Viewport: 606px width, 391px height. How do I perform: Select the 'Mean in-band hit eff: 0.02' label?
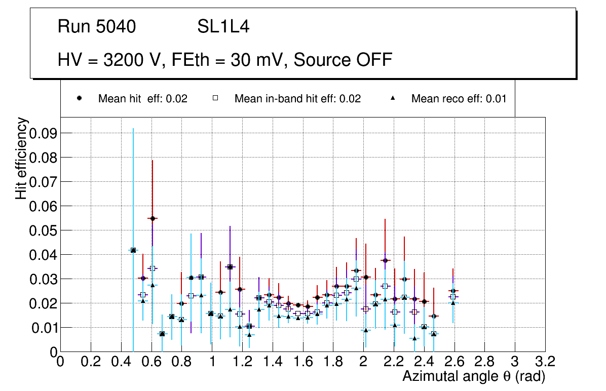[297, 99]
